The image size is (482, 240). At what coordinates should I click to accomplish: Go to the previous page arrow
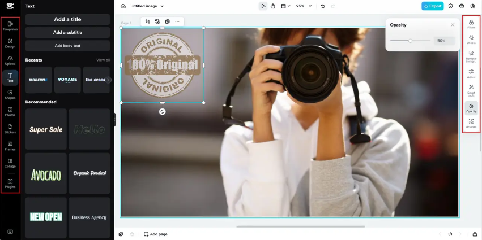click(x=440, y=234)
